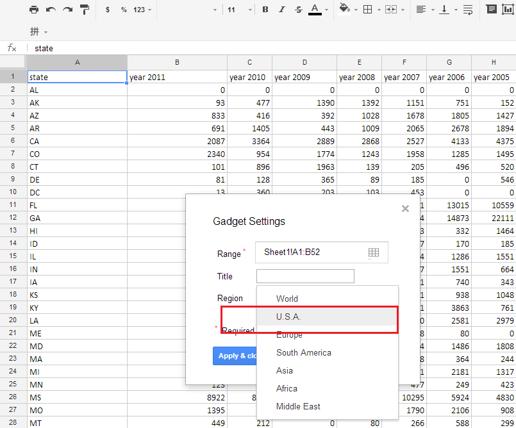Toggle italic formatting
516x428 pixels.
point(281,9)
